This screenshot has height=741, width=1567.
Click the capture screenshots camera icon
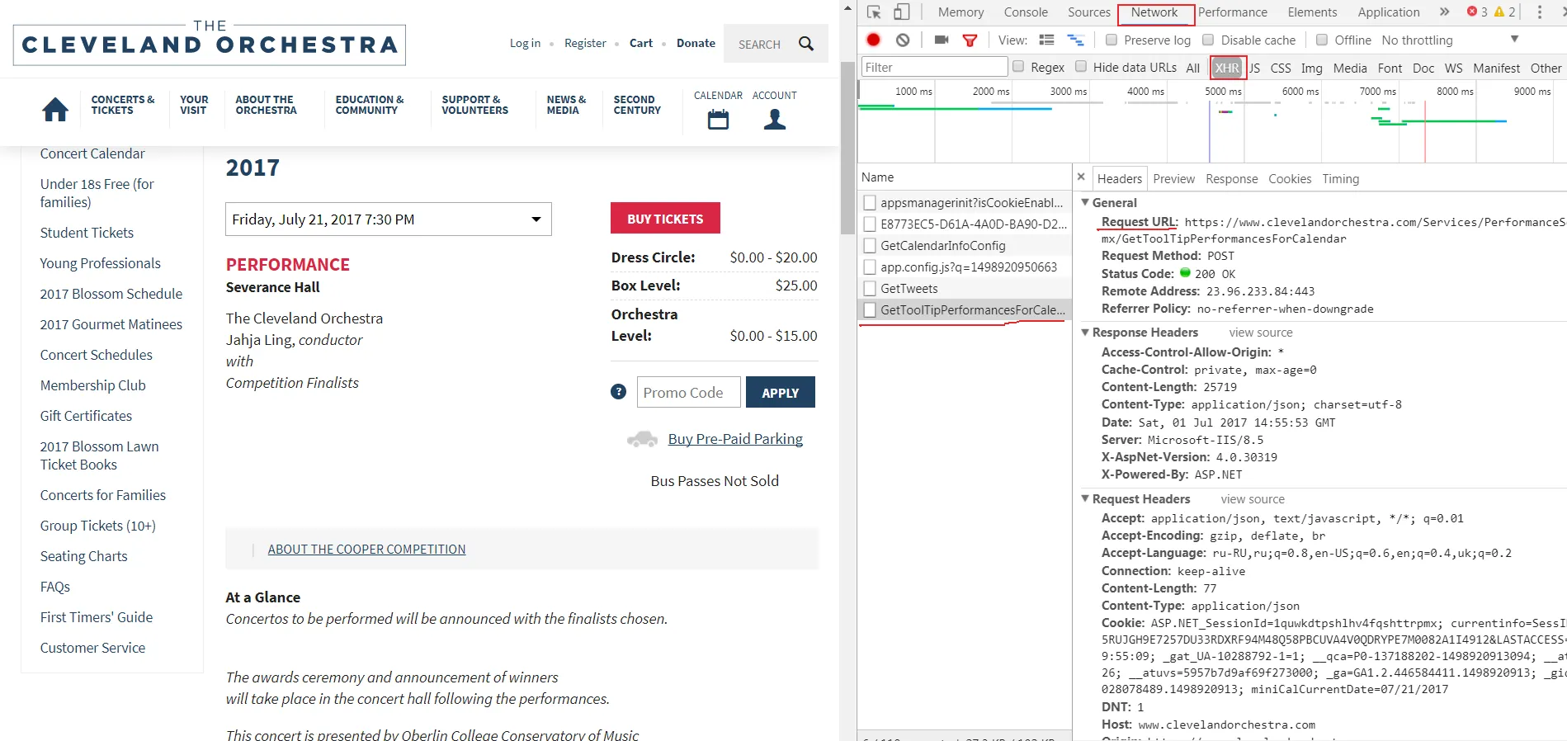(942, 40)
